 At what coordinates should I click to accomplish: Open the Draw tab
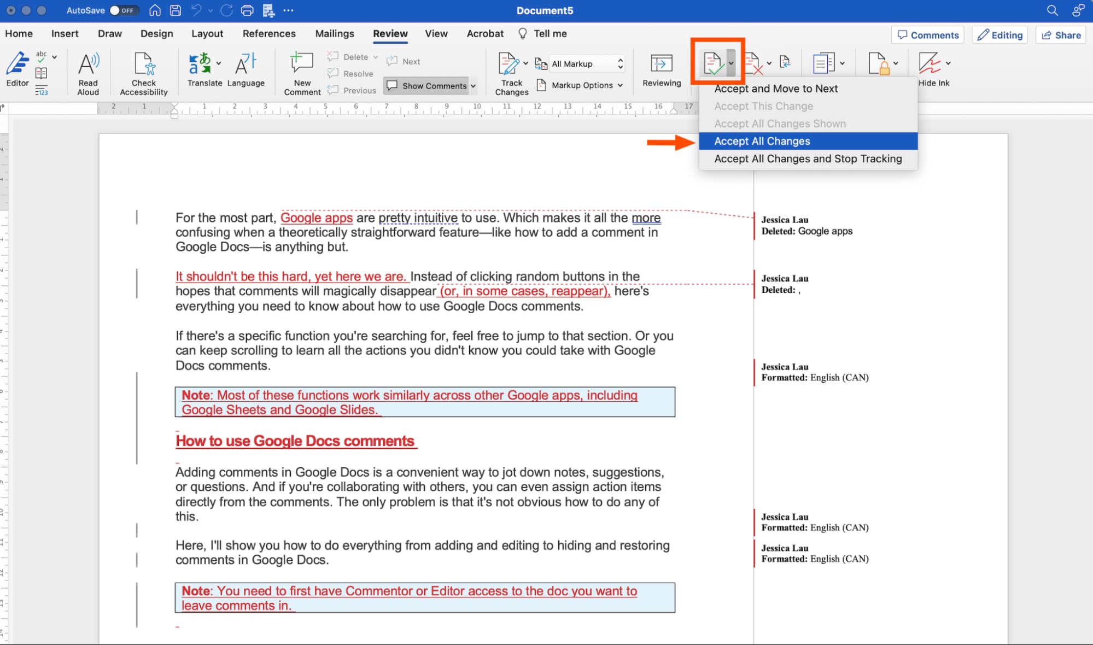[110, 33]
